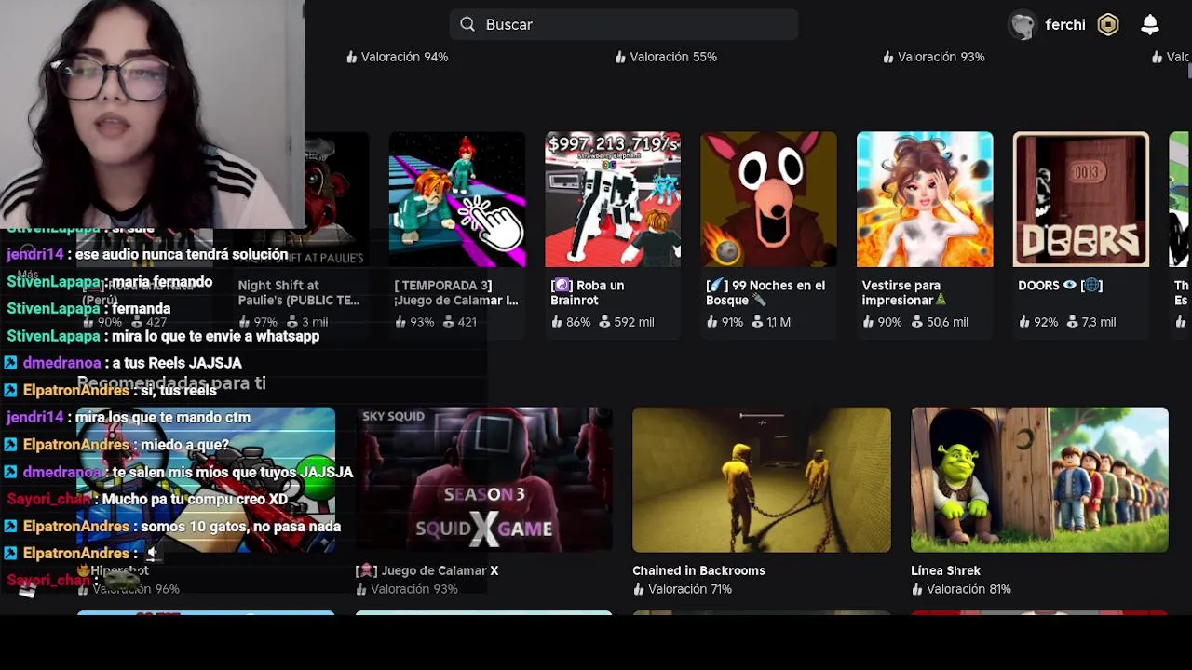Click chat message 'Mucho pa tu compu creo XD'
1192x670 pixels.
point(195,499)
